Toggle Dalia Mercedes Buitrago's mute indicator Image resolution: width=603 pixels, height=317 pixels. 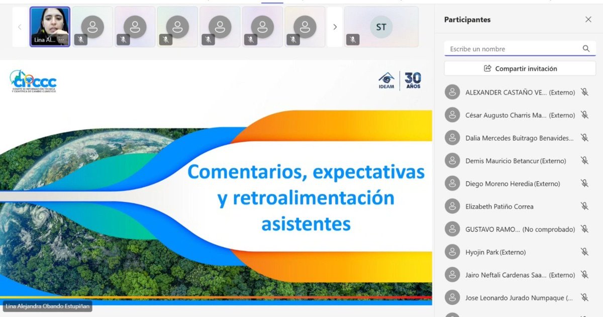pos(584,138)
